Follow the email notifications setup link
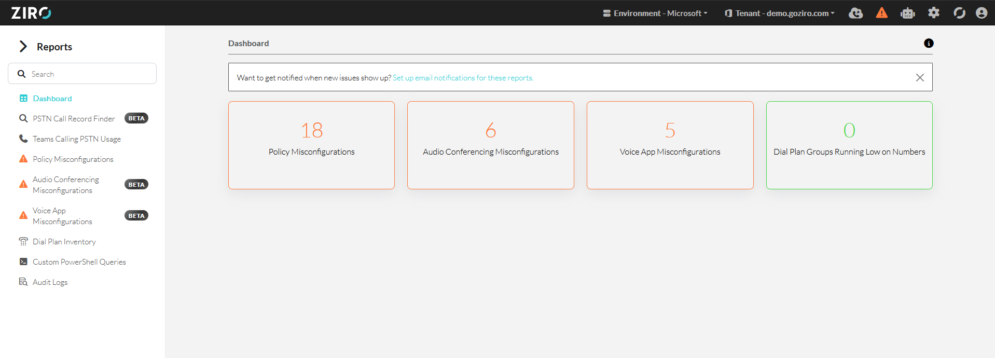Viewport: 995px width, 358px height. 463,78
